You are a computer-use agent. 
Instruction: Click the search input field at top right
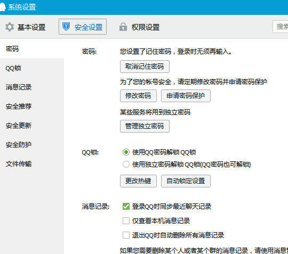(281, 27)
